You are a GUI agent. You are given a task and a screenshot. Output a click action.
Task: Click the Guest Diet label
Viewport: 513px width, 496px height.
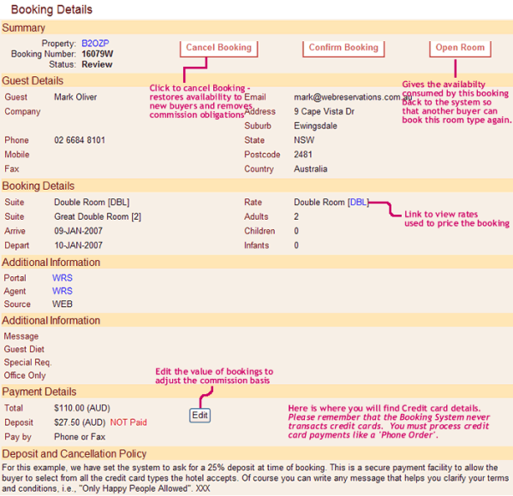point(24,349)
